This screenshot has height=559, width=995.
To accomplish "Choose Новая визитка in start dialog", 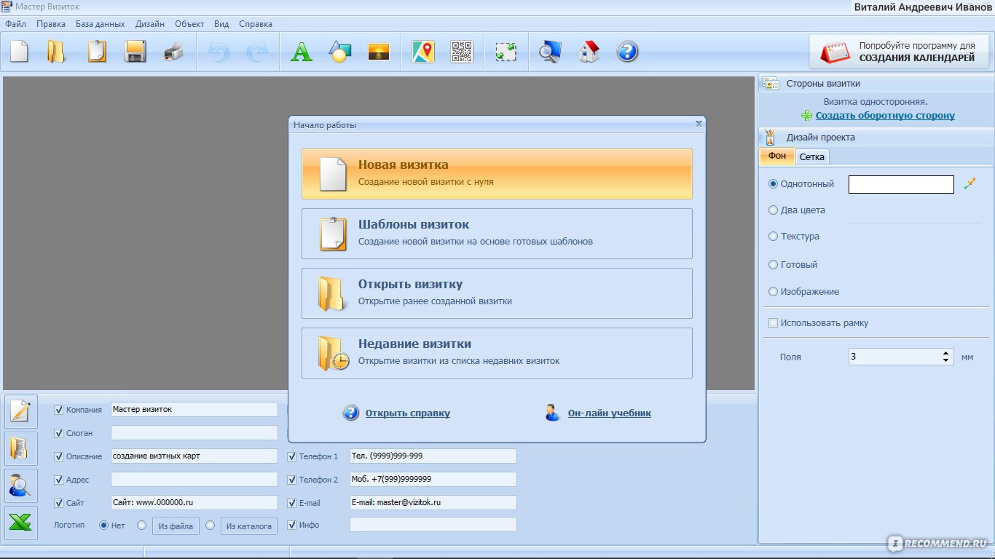I will pyautogui.click(x=497, y=174).
